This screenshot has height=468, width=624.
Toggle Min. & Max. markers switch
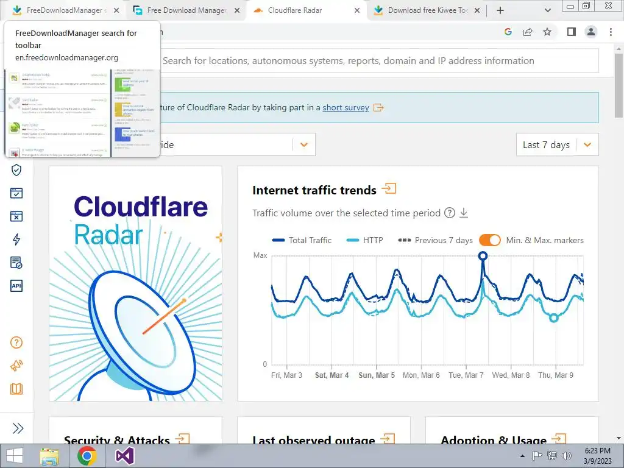point(490,240)
